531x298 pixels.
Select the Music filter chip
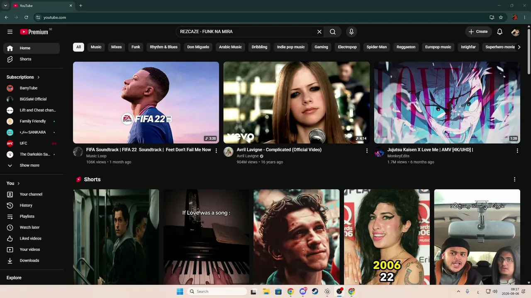tap(96, 47)
